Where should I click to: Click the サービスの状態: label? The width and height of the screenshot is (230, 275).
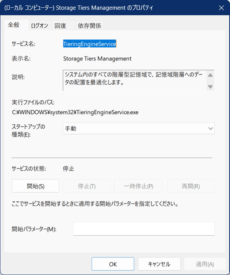pyautogui.click(x=29, y=169)
